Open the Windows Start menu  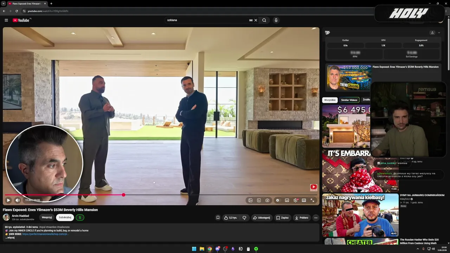click(194, 249)
